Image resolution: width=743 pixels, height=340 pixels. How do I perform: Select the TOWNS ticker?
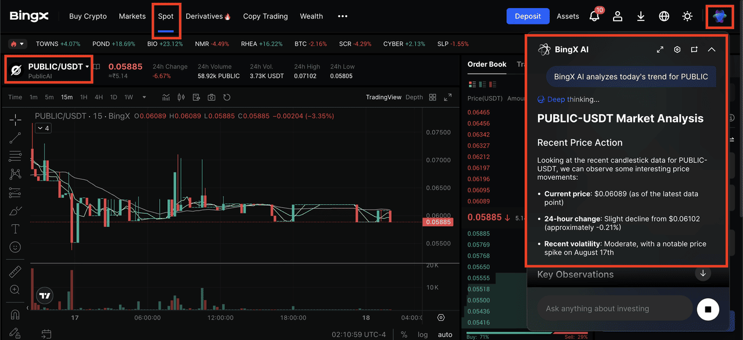[57, 44]
